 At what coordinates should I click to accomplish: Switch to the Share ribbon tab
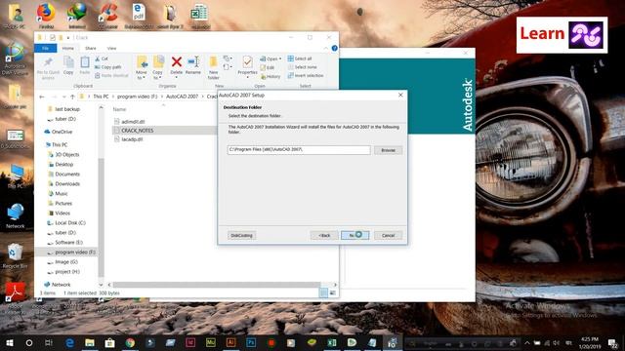(91, 48)
